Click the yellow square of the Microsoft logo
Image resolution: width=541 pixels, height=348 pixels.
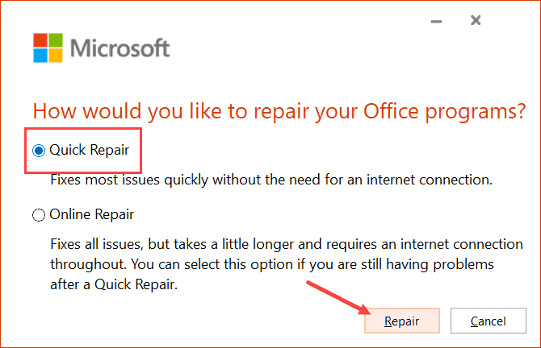tap(54, 56)
